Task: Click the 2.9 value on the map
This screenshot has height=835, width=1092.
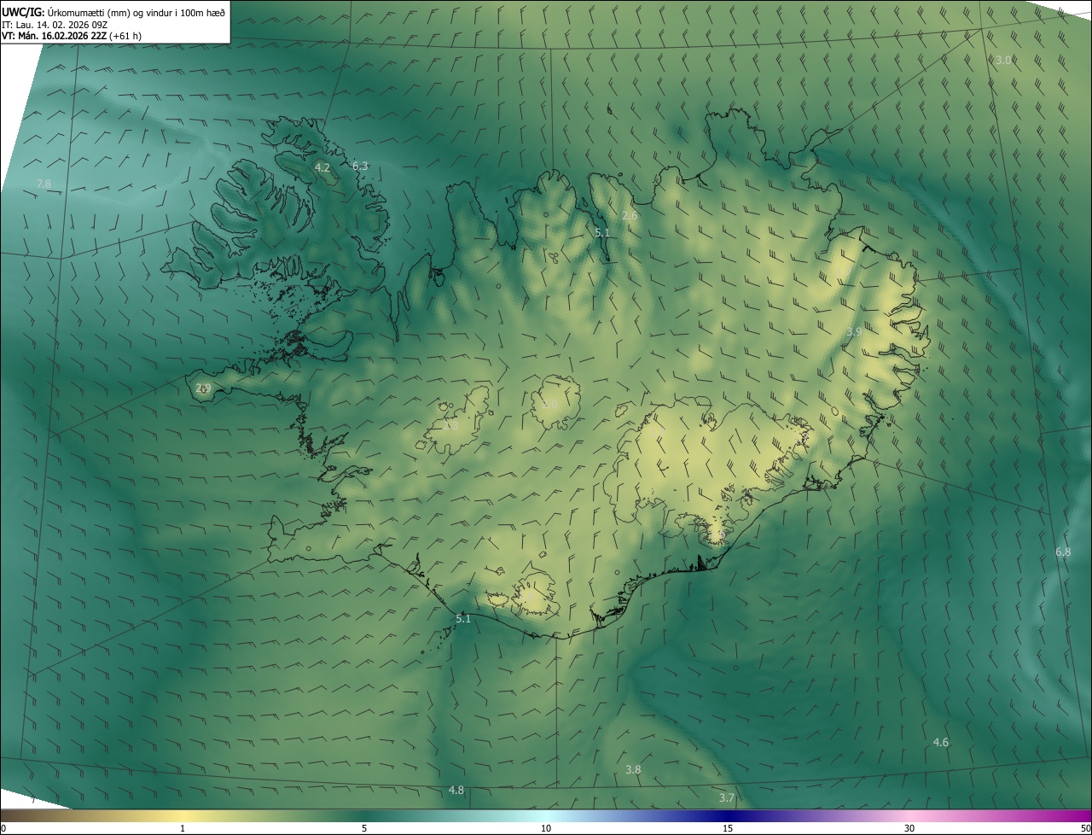Action: pyautogui.click(x=203, y=388)
